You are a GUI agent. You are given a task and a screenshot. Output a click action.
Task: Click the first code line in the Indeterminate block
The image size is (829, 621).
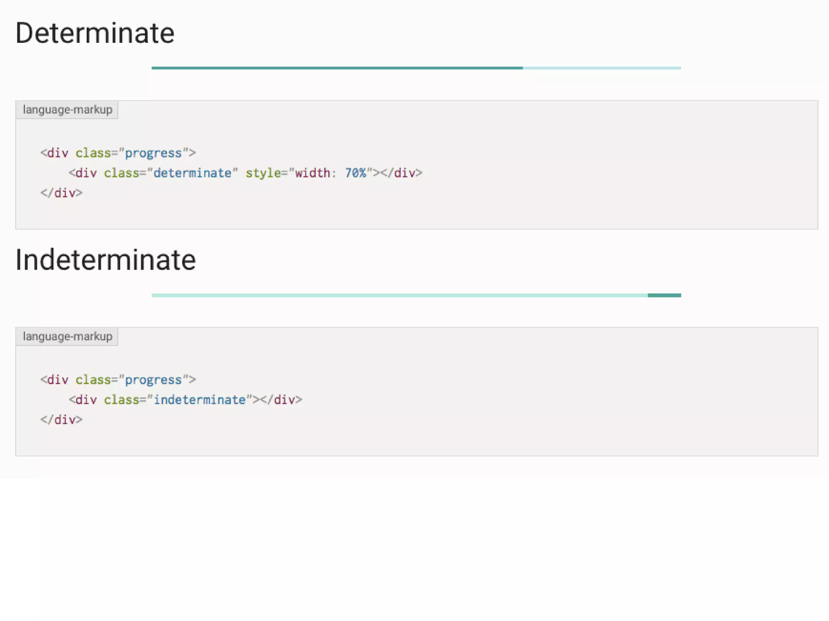tap(118, 380)
